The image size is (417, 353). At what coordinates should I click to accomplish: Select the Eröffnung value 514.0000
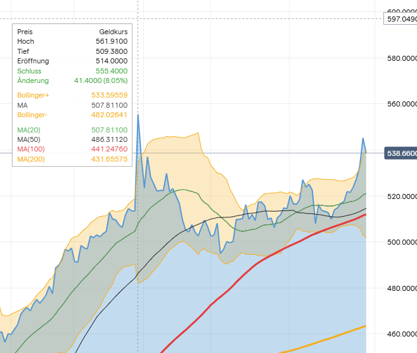[112, 61]
